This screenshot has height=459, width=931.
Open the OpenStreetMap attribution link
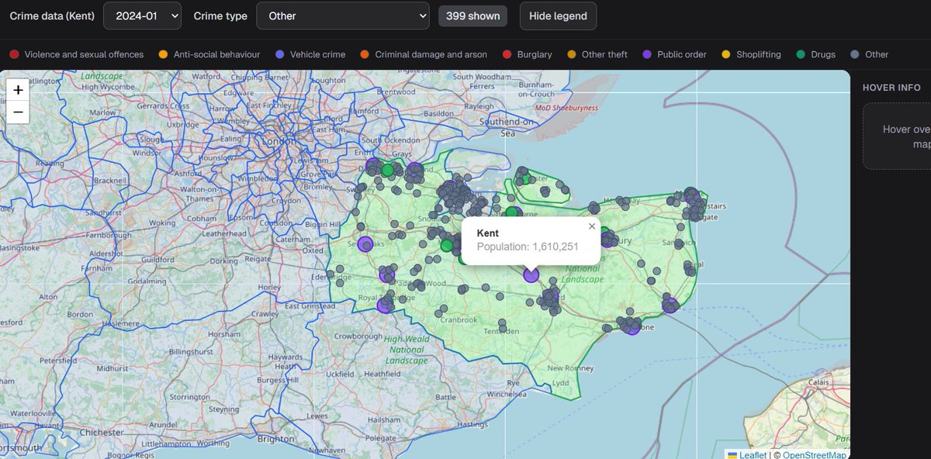pyautogui.click(x=814, y=455)
